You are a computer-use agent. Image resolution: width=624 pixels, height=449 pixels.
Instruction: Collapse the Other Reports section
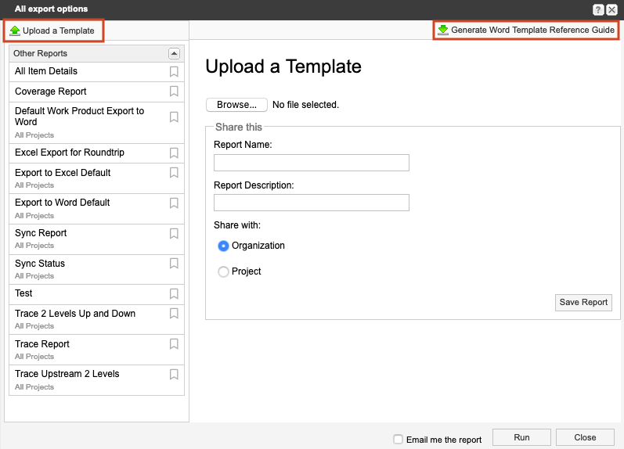click(174, 54)
